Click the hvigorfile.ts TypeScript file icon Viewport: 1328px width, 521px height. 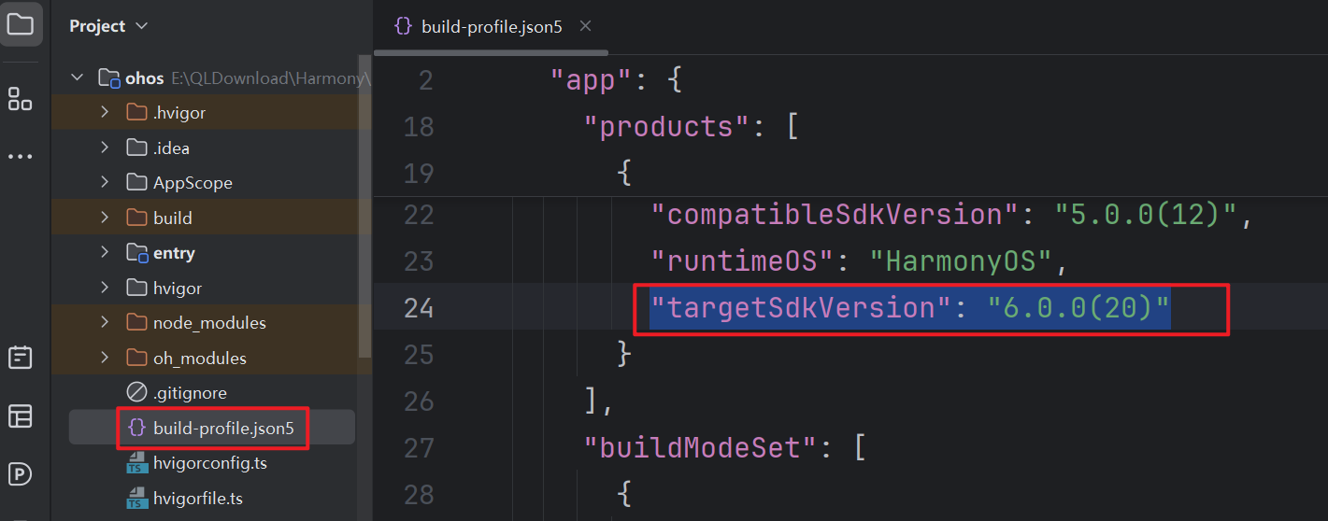[x=136, y=499]
